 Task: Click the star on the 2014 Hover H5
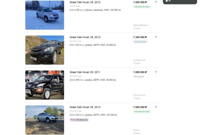[156, 107]
